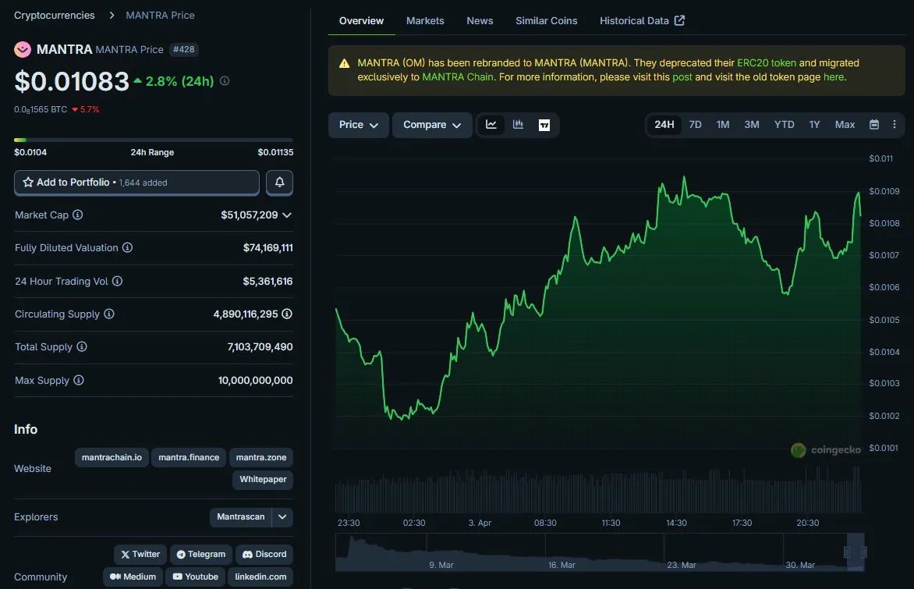Click 16. Mar in the chart navigator
The width and height of the screenshot is (914, 589).
(562, 565)
